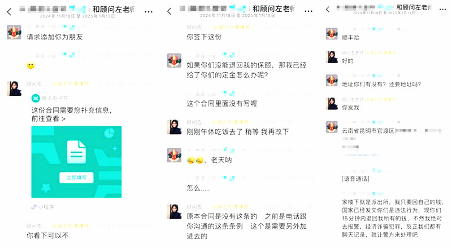Click the 立即填写 button on the contract card
The width and height of the screenshot is (452, 248).
(x=76, y=178)
